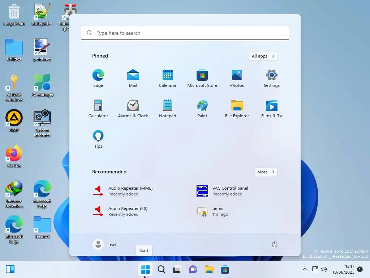The height and width of the screenshot is (278, 370).
Task: Open Settings from pinned apps
Action: click(272, 79)
